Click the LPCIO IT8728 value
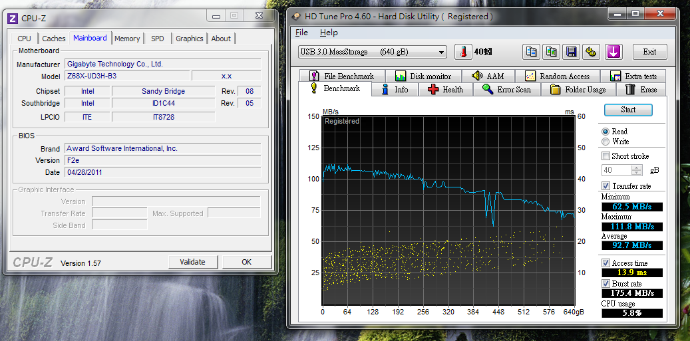Image resolution: width=690 pixels, height=341 pixels. tap(163, 117)
